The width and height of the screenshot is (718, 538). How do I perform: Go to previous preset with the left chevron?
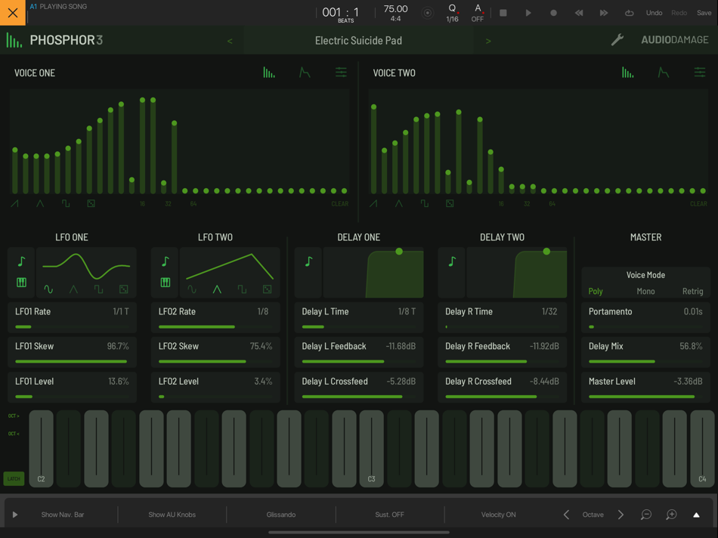230,41
